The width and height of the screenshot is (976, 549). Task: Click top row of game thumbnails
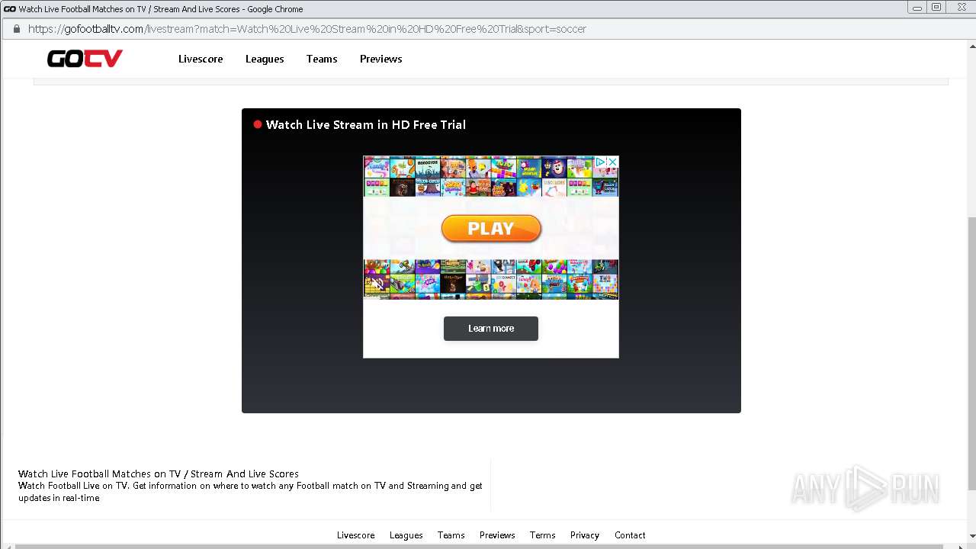pos(491,177)
